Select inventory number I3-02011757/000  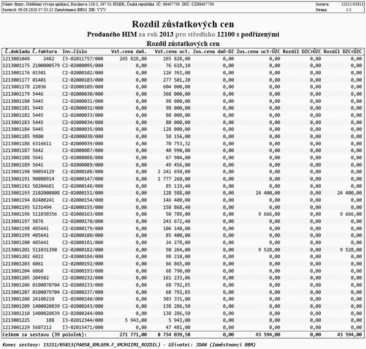[83, 59]
